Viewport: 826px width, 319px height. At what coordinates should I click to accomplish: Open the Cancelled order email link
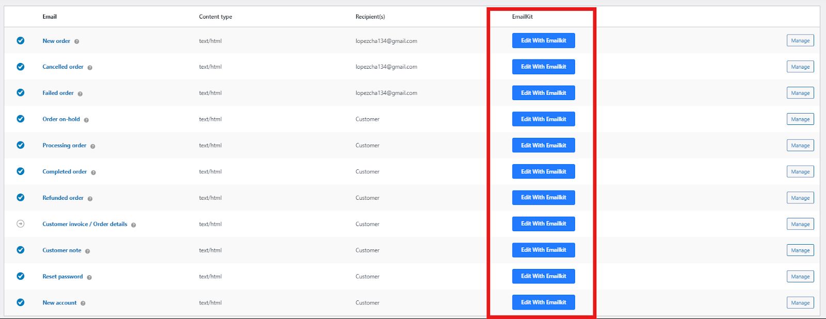click(x=63, y=67)
